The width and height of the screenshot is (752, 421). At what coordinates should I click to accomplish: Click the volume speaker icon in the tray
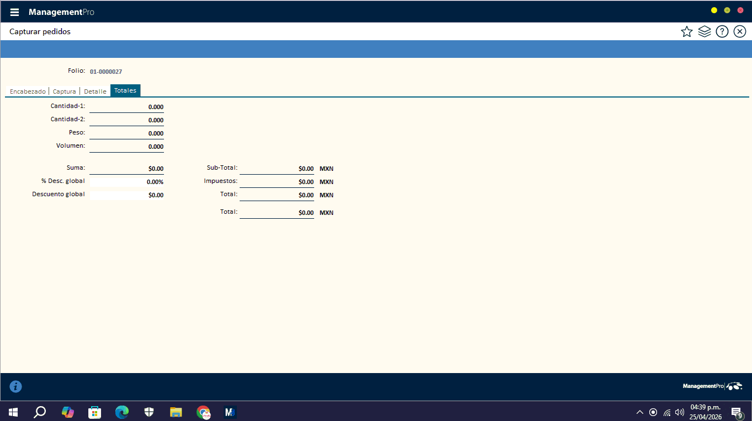(x=680, y=412)
